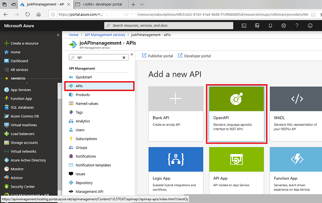This screenshot has width=322, height=203.
Task: Close the joAPImanagement browser tab
Action: pyautogui.click(x=69, y=4)
